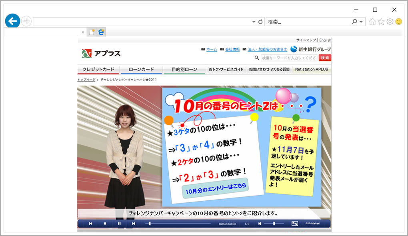Open browser tools gear icon
Viewport: 408px width, 236px height.
click(390, 22)
